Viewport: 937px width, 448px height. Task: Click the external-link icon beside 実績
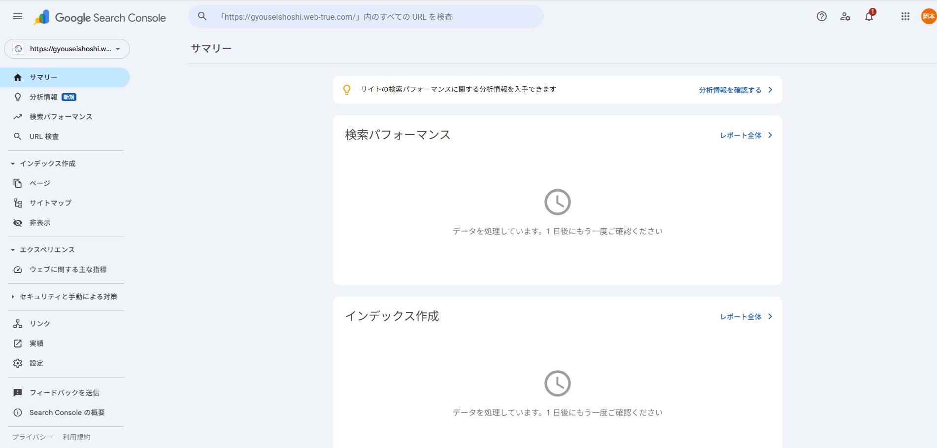18,344
